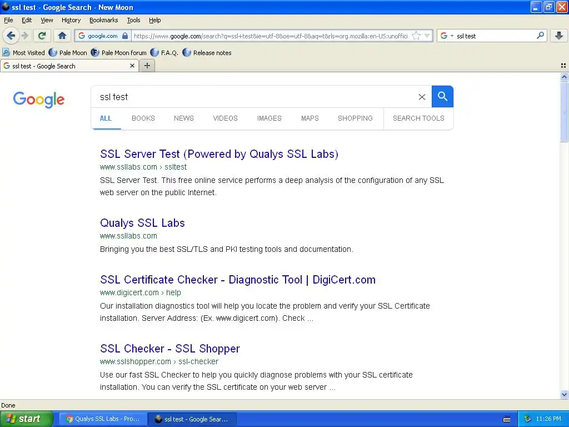Click the forward navigation arrow
Viewport: 569px width, 427px height.
25,36
